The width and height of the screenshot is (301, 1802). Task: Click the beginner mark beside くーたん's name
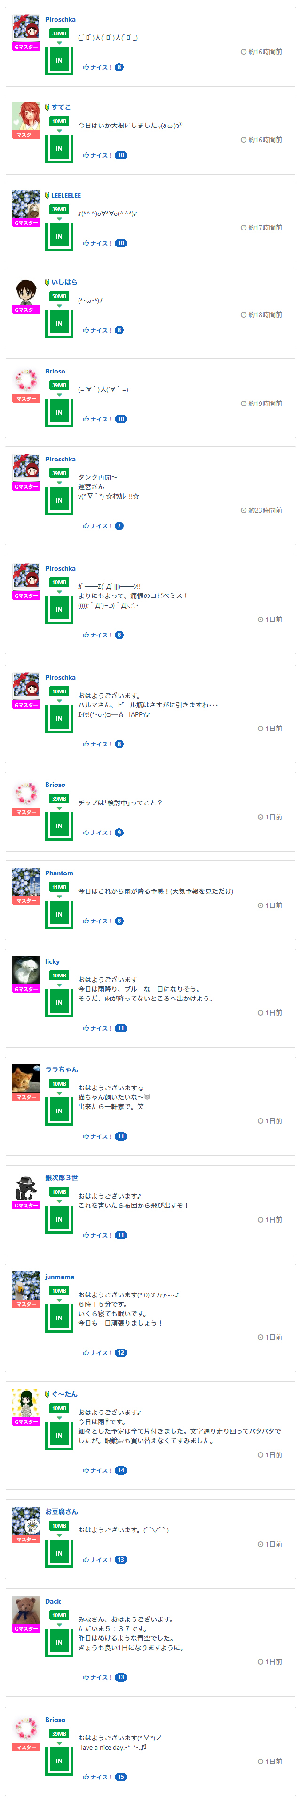[x=48, y=1394]
